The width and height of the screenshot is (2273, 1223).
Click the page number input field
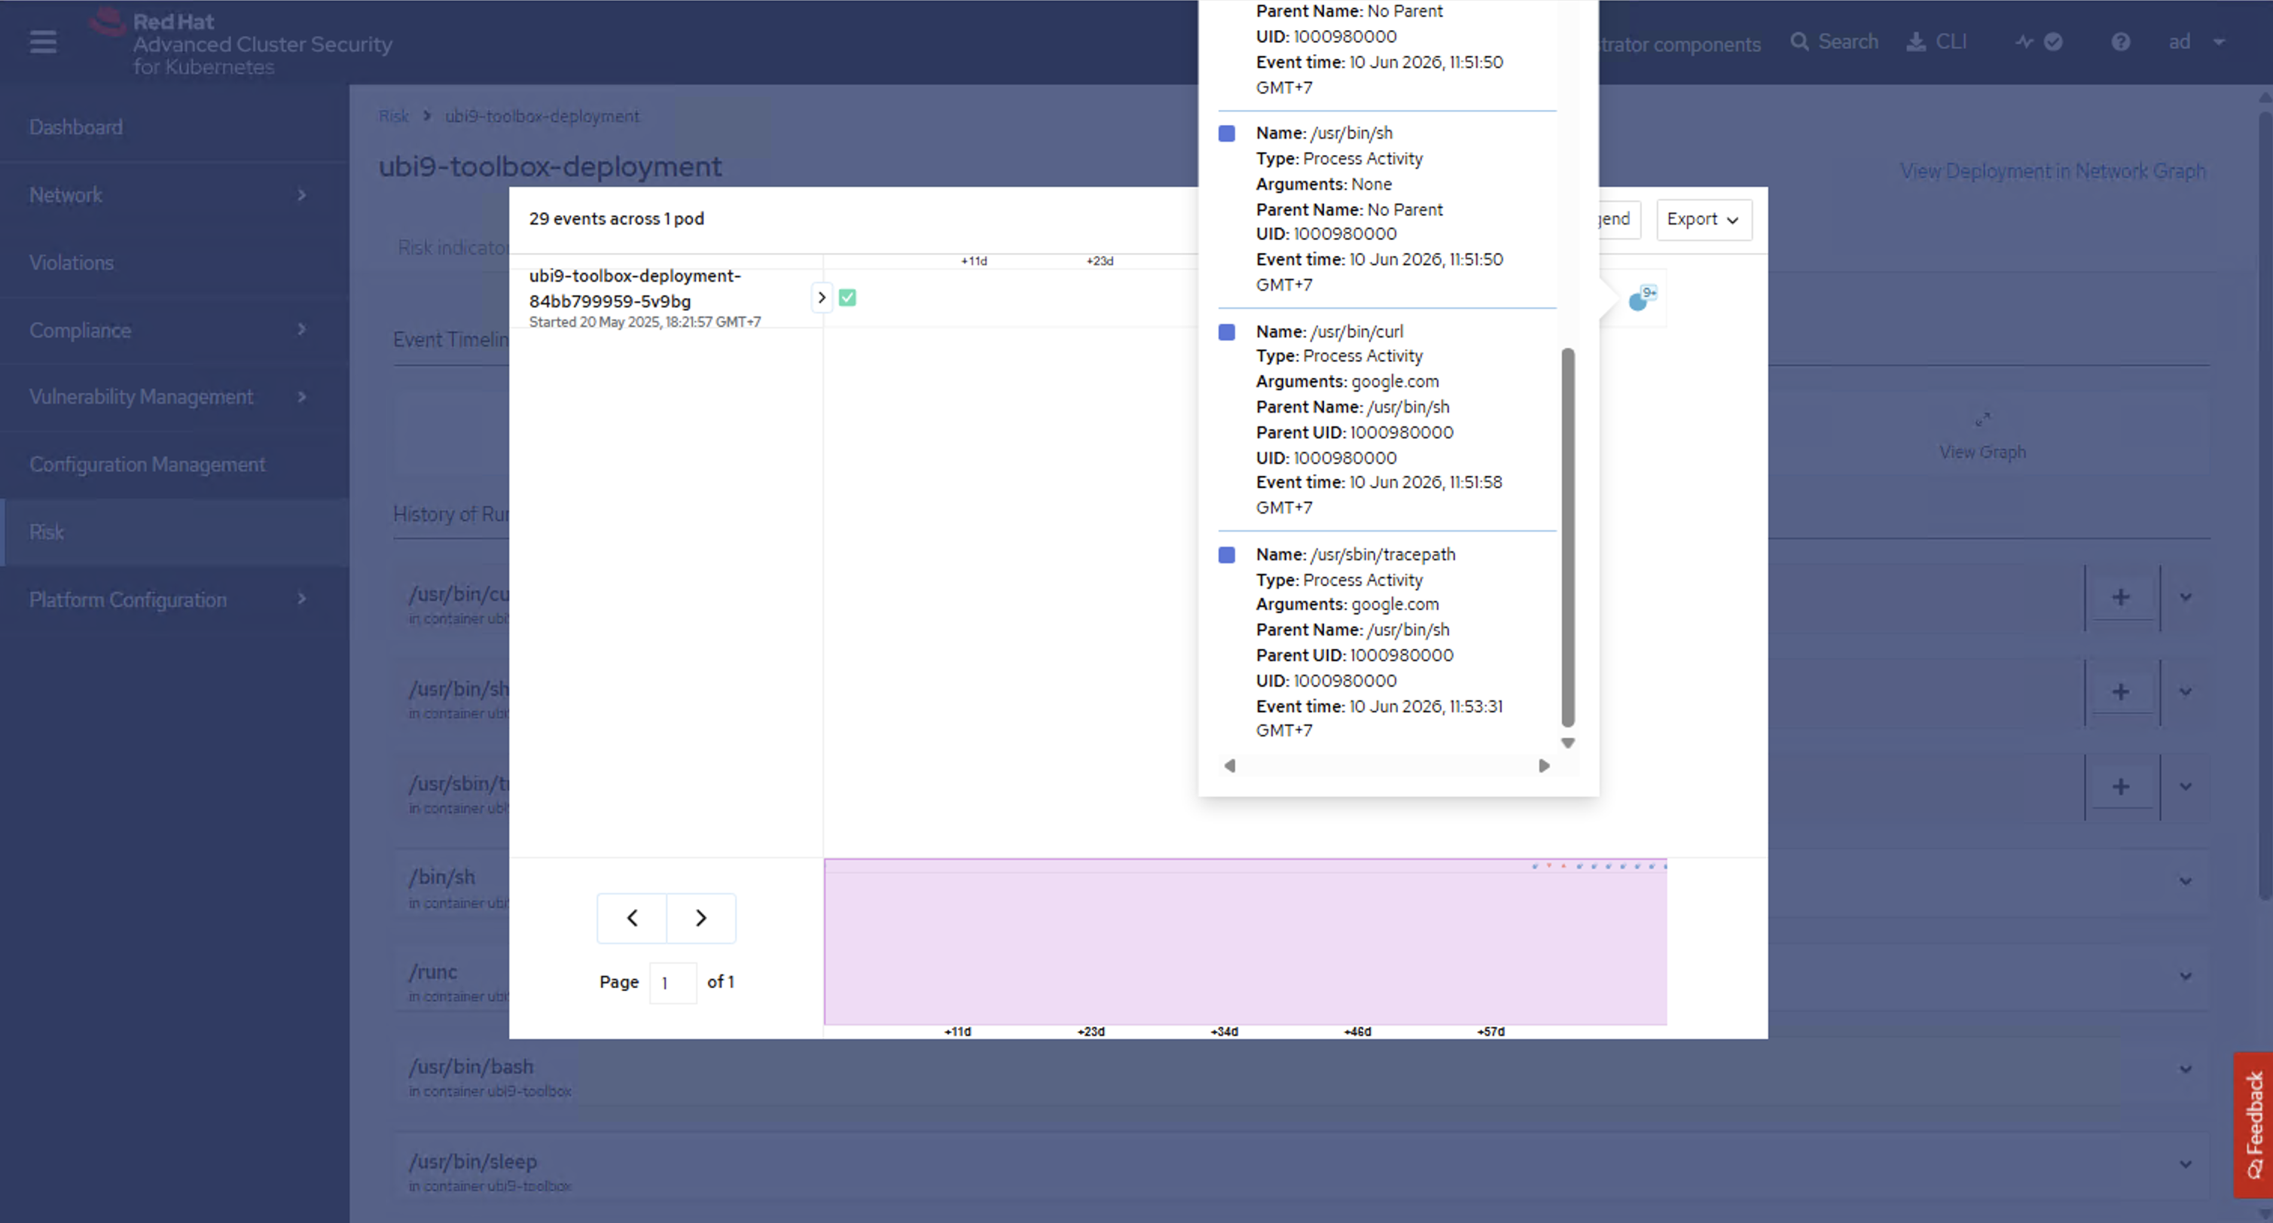pos(673,982)
